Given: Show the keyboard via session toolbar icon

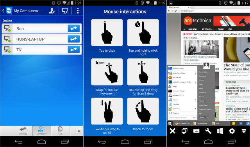Looking at the screenshot, I should pyautogui.click(x=196, y=131).
